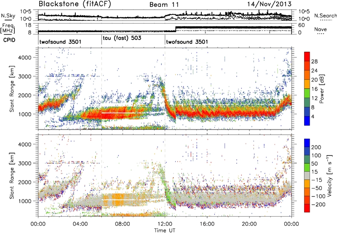Click the "Nave" legend label

click(x=321, y=29)
